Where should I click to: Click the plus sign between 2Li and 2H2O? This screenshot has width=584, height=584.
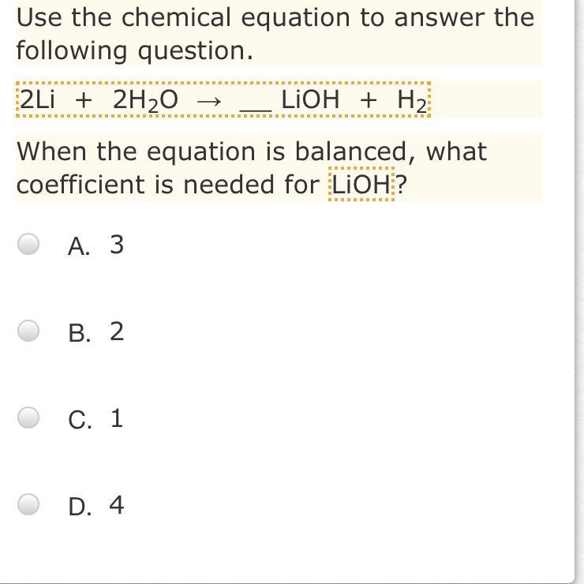[x=84, y=100]
